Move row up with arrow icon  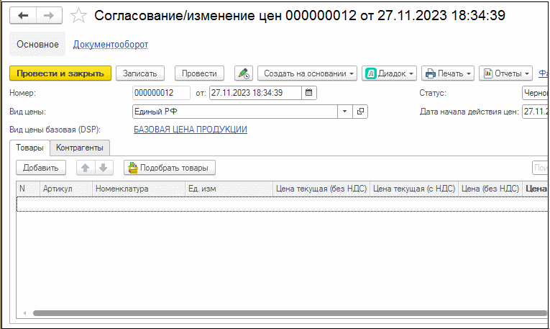coord(85,168)
